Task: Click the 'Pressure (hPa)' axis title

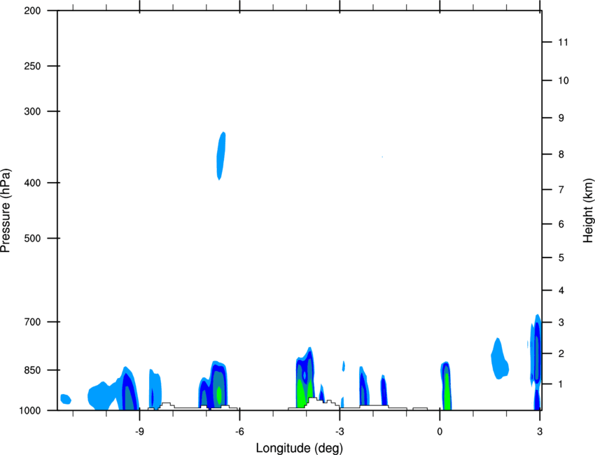Action: (6, 211)
